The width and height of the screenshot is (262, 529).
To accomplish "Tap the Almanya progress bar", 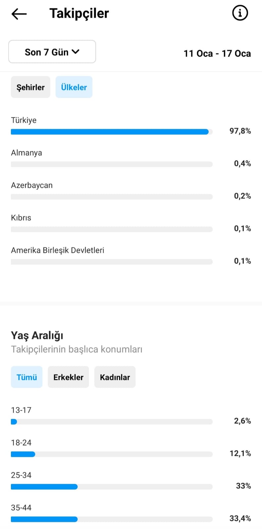I will (111, 164).
